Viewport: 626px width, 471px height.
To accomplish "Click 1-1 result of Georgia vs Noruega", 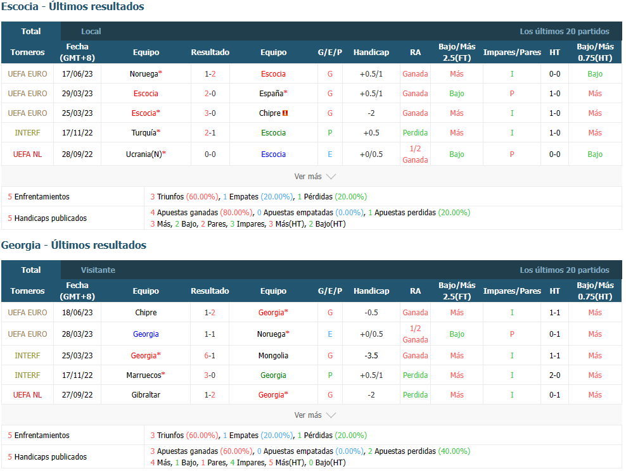I will click(210, 334).
